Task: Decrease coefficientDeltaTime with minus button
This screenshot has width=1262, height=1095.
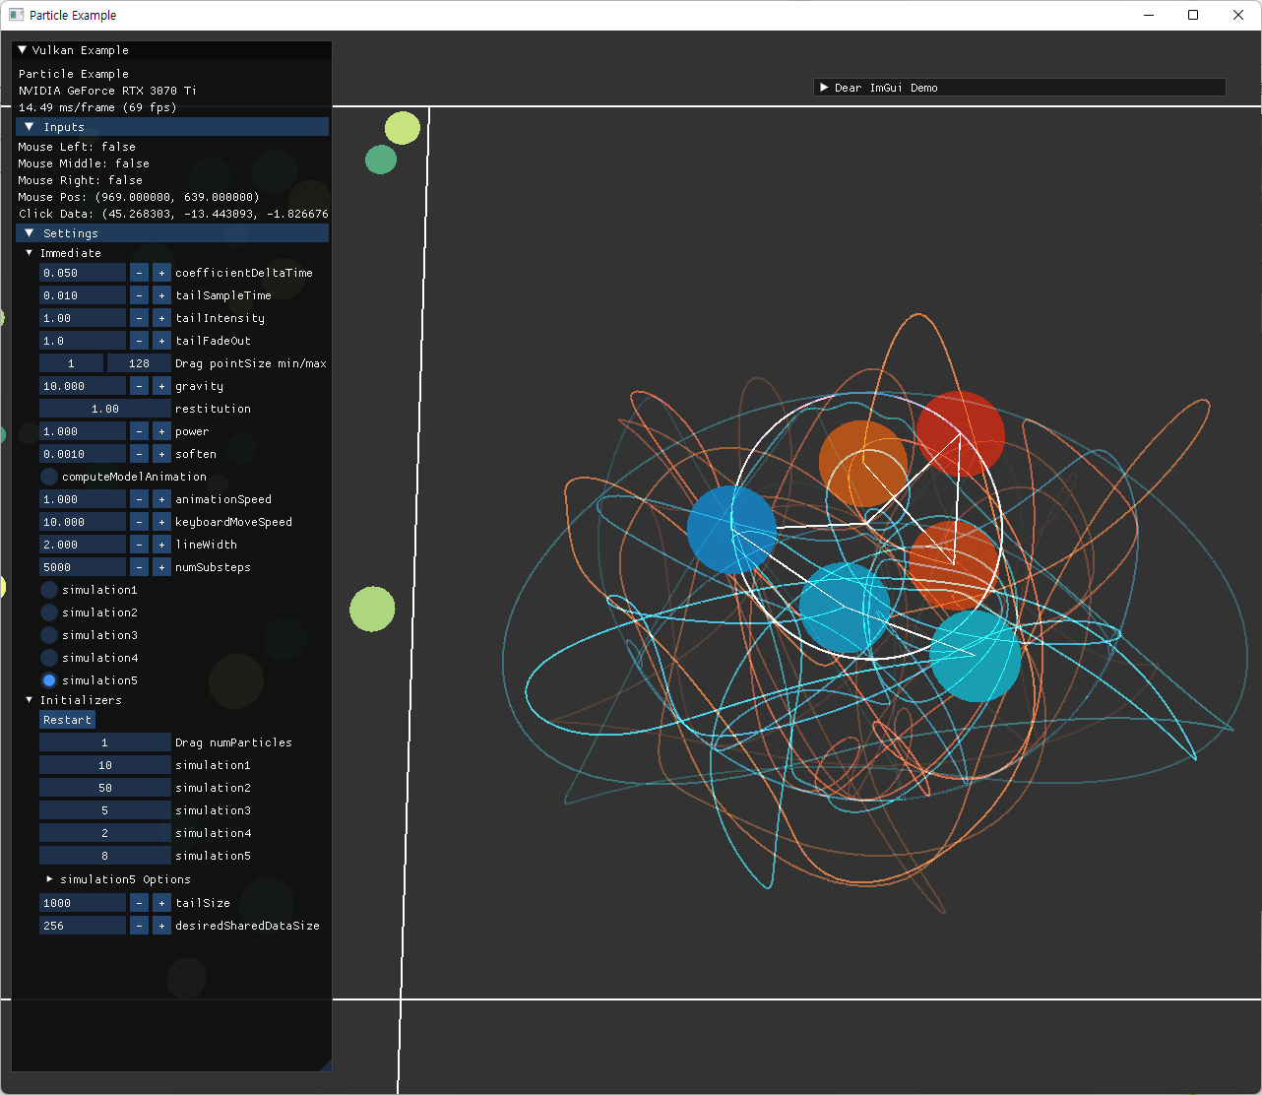Action: 139,273
